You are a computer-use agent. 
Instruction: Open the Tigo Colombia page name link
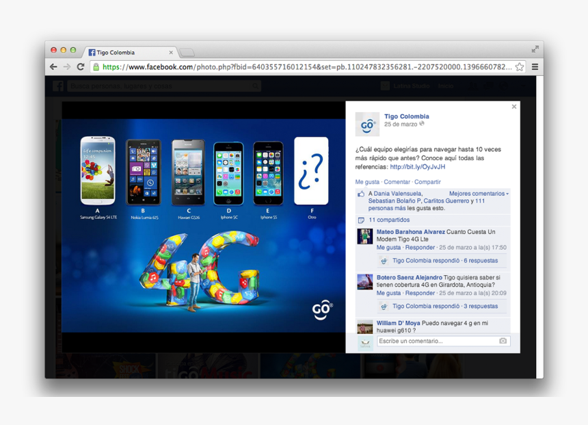click(407, 116)
